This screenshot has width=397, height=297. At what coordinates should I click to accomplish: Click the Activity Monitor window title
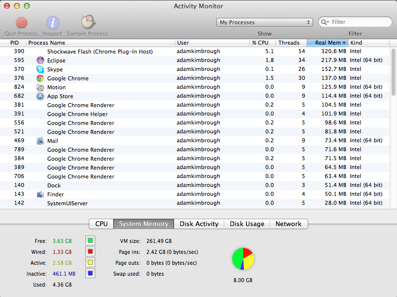point(198,6)
